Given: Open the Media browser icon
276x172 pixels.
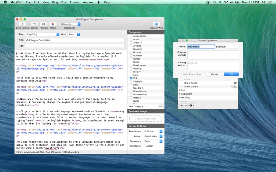Looking at the screenshot, I should coord(53,24).
